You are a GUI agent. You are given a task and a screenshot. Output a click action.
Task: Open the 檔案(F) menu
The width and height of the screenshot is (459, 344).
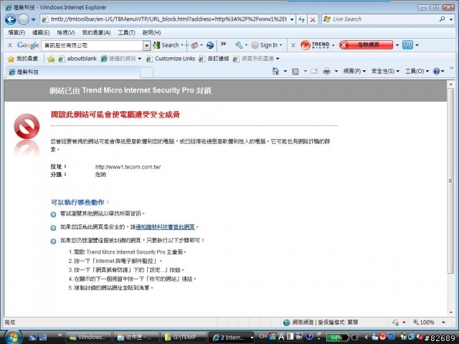pos(16,33)
